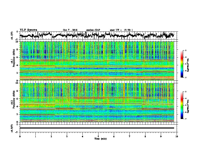
Task: Select the "start UT = 15:50:1" text
Action: point(121,30)
